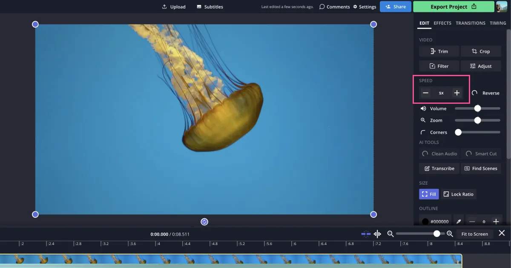Open the Filter options

(x=439, y=66)
